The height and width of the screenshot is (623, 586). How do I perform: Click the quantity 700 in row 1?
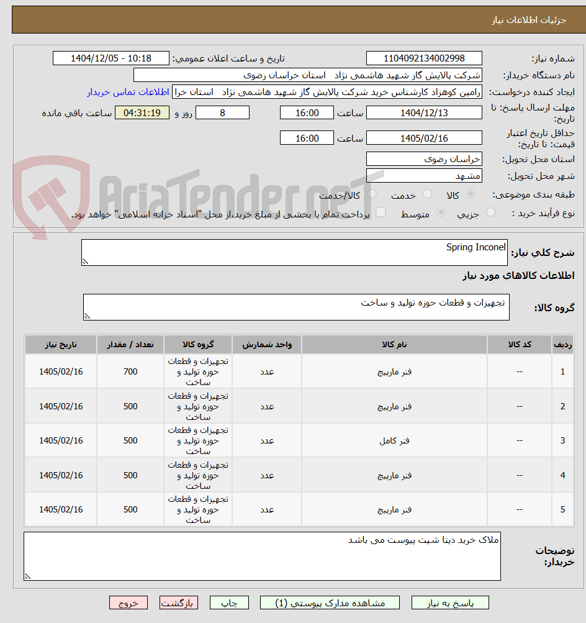pyautogui.click(x=130, y=372)
